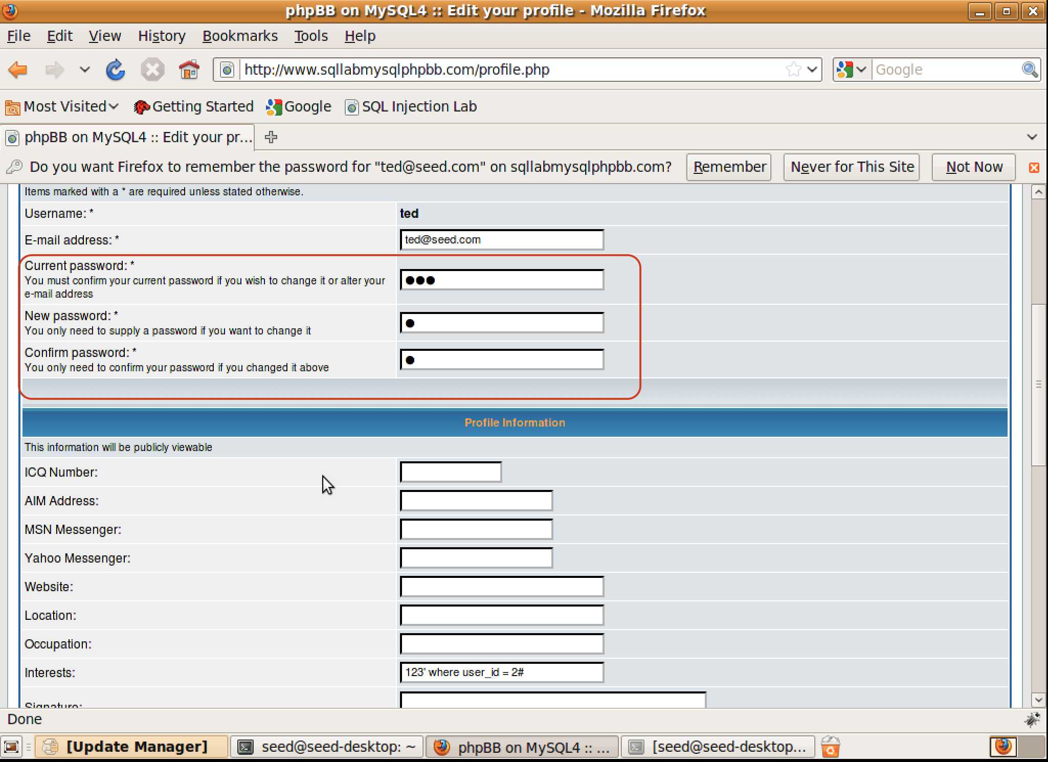Click the Occupation input field
Screen dimensions: 1048x762
(502, 644)
